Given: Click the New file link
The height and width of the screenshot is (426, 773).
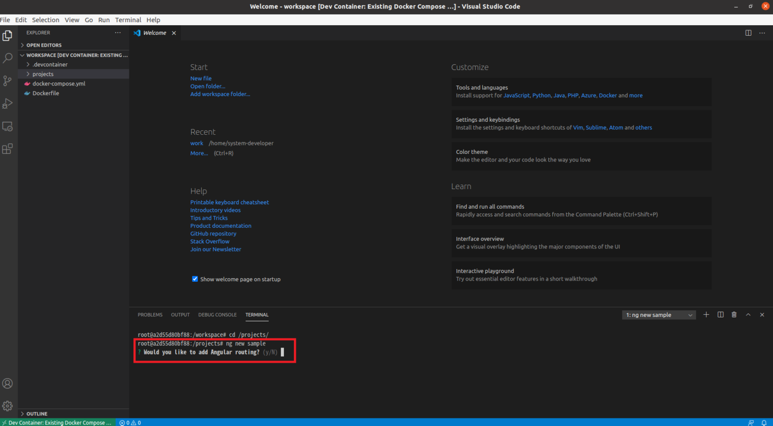Looking at the screenshot, I should pyautogui.click(x=201, y=78).
